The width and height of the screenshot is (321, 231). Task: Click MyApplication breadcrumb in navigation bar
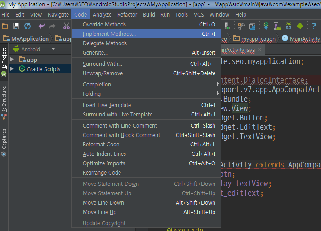point(26,38)
